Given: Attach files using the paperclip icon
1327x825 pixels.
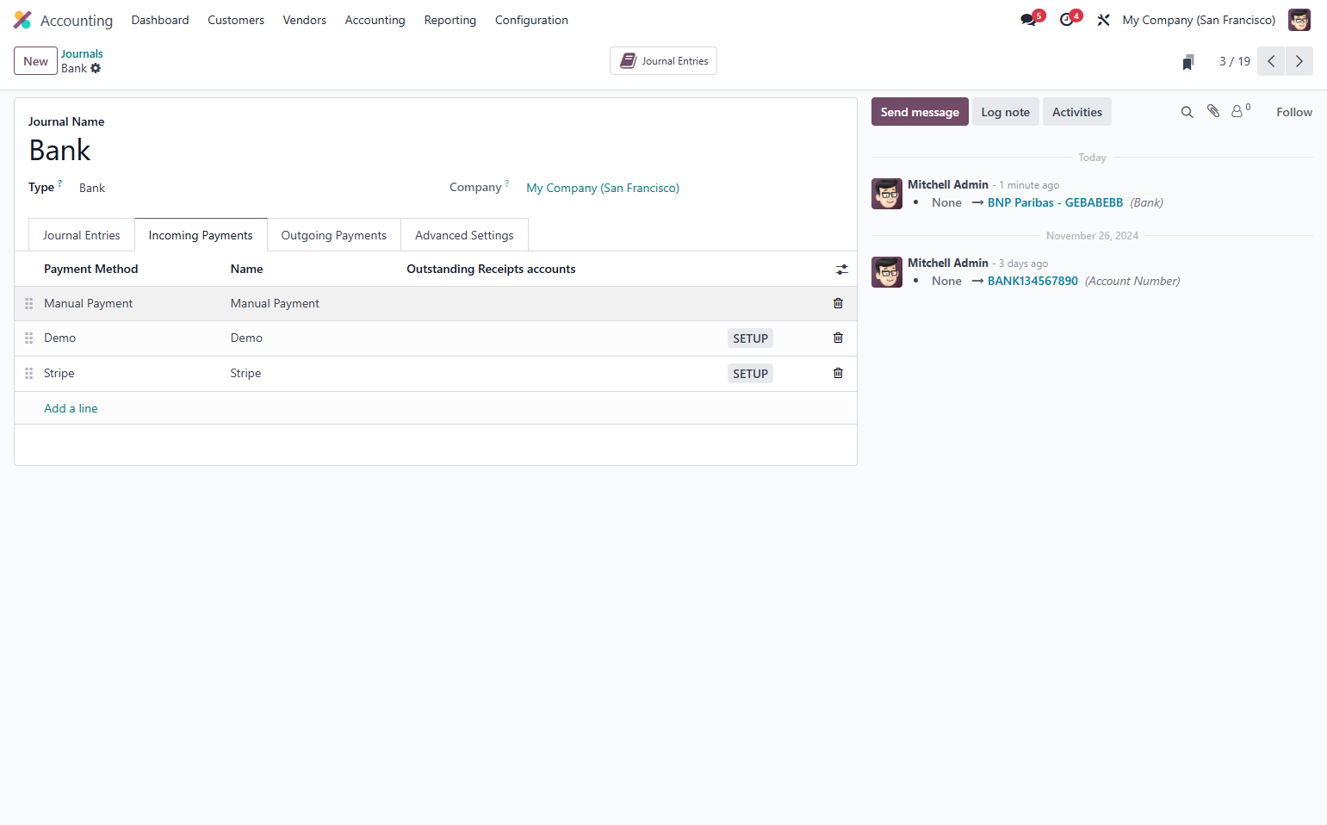Looking at the screenshot, I should point(1213,111).
